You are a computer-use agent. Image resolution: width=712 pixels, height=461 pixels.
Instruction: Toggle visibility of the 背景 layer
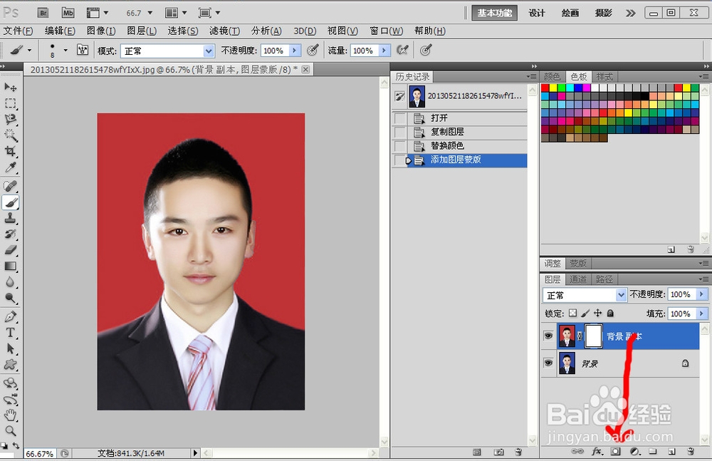click(548, 363)
